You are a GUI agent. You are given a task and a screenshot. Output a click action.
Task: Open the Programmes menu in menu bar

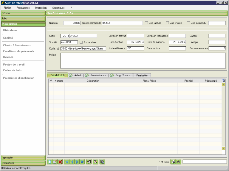click(23, 7)
